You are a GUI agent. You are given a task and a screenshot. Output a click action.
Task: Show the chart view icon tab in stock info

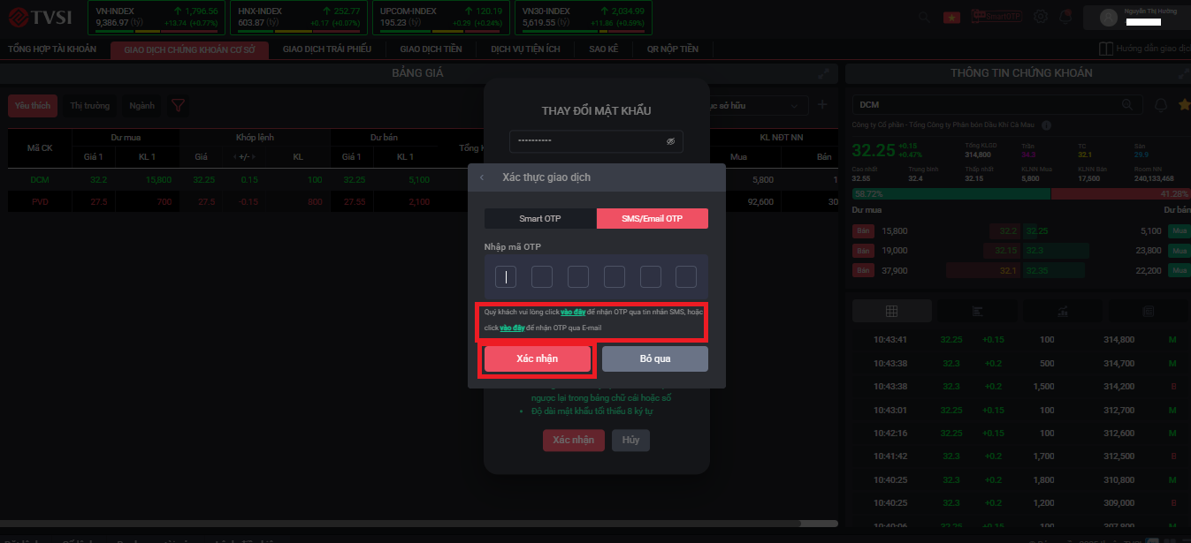coord(1062,311)
